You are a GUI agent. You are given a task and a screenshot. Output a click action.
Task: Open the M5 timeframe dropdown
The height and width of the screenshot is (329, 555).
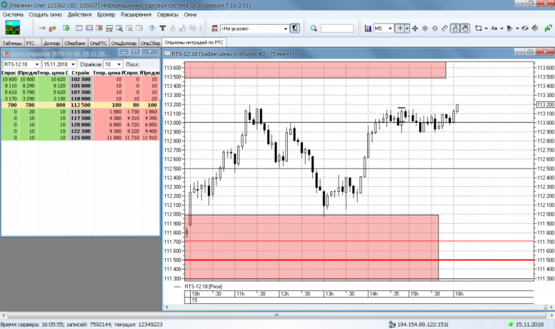[x=390, y=28]
